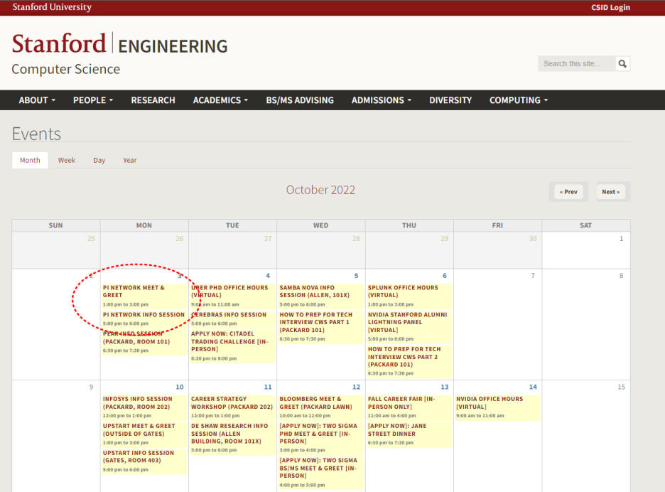Screen dimensions: 665x492
Task: Open Splunk Office Hours event
Action: click(403, 292)
